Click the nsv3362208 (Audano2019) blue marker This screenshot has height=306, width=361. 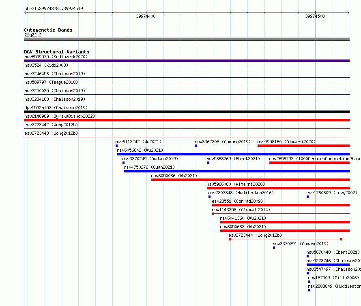click(196, 146)
